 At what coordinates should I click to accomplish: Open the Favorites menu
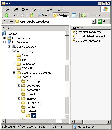click(x=38, y=9)
